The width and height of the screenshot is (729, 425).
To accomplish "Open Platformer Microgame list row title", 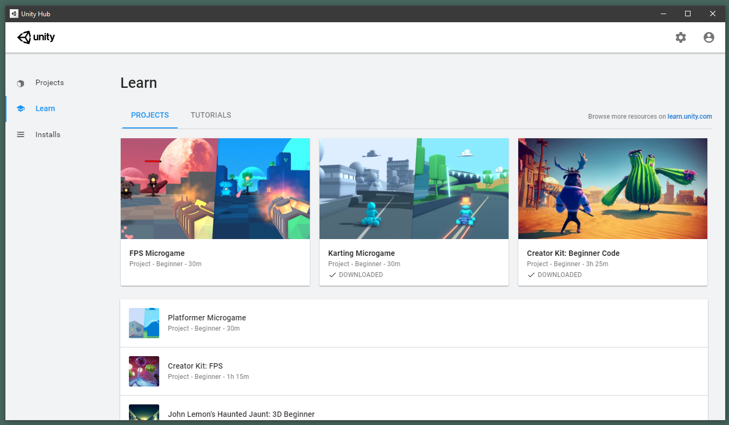I will (x=207, y=318).
